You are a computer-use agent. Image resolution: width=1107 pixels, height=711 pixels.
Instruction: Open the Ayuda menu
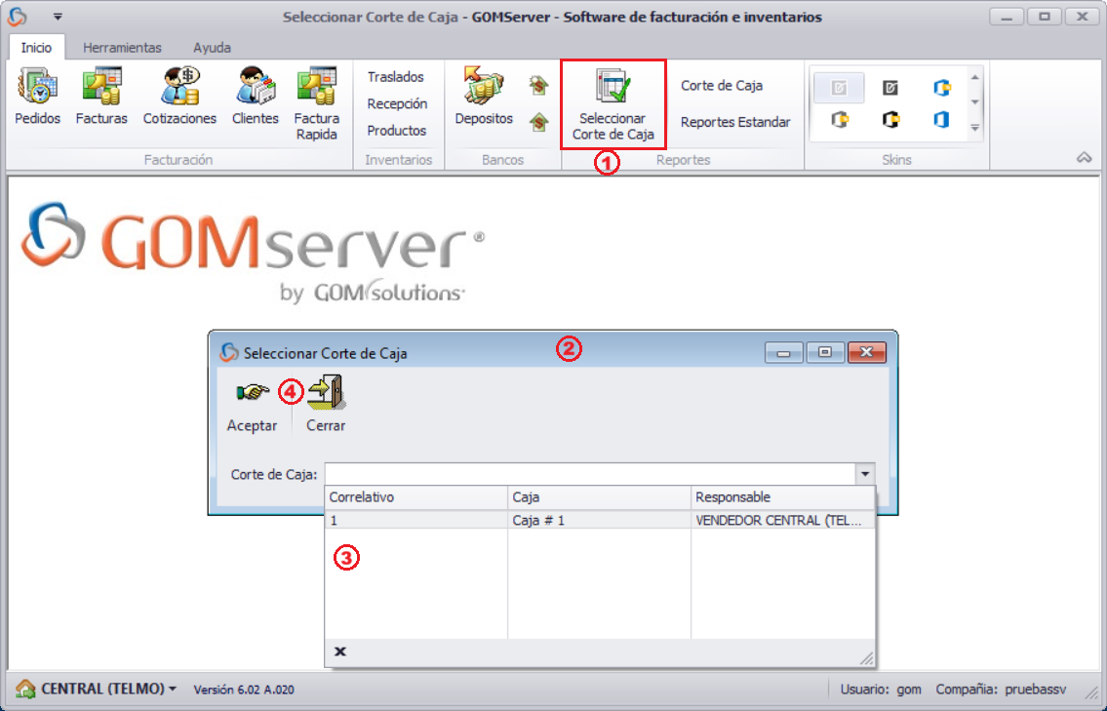pyautogui.click(x=211, y=47)
